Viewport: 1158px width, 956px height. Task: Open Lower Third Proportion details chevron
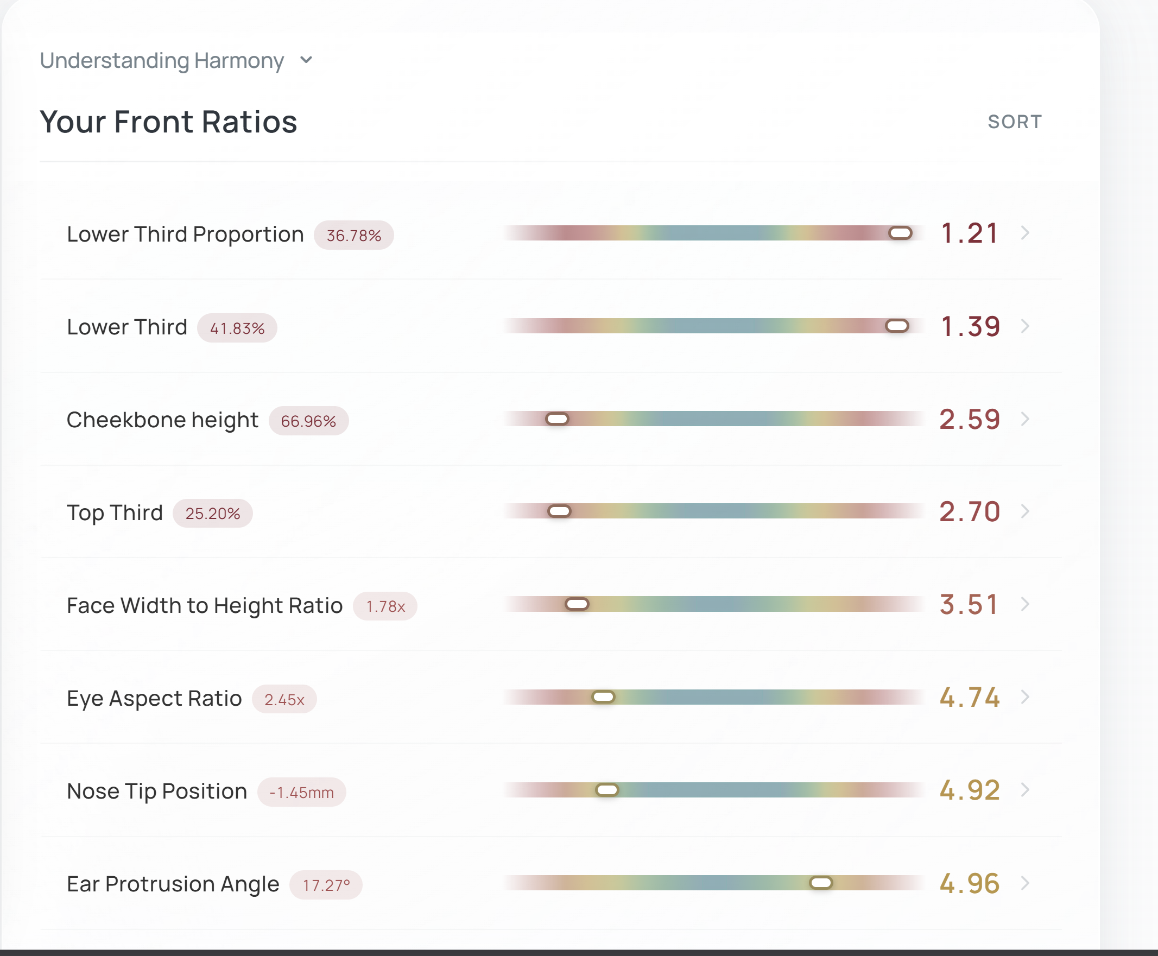click(x=1025, y=233)
